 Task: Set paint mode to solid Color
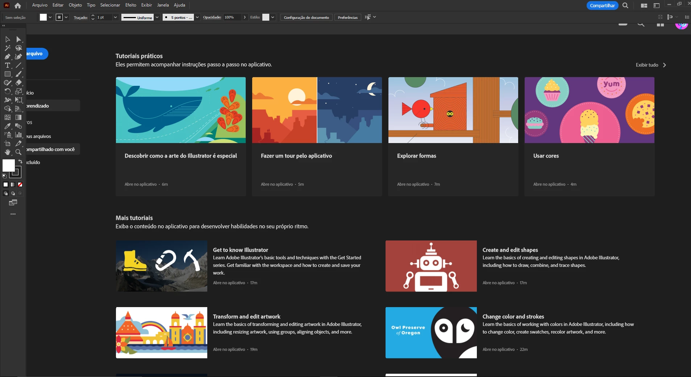coord(6,185)
